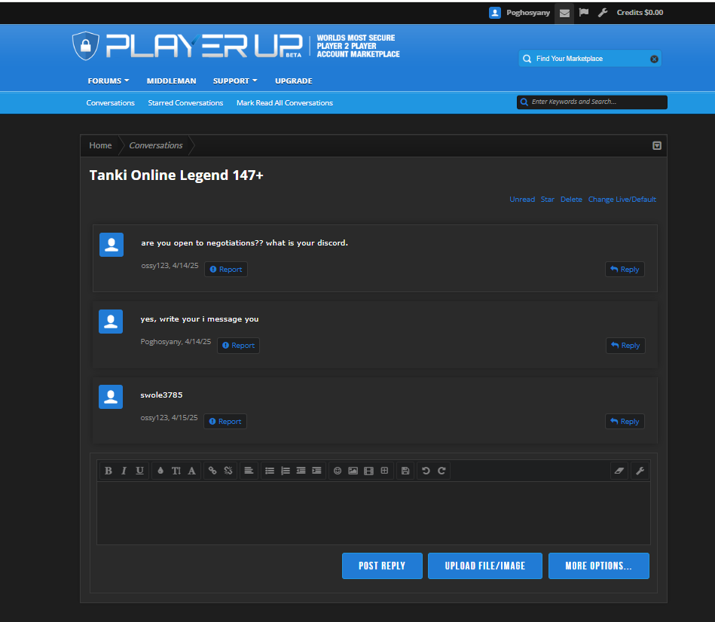This screenshot has height=622, width=715.
Task: Expand the SUPPORT dropdown menu
Action: (x=235, y=81)
